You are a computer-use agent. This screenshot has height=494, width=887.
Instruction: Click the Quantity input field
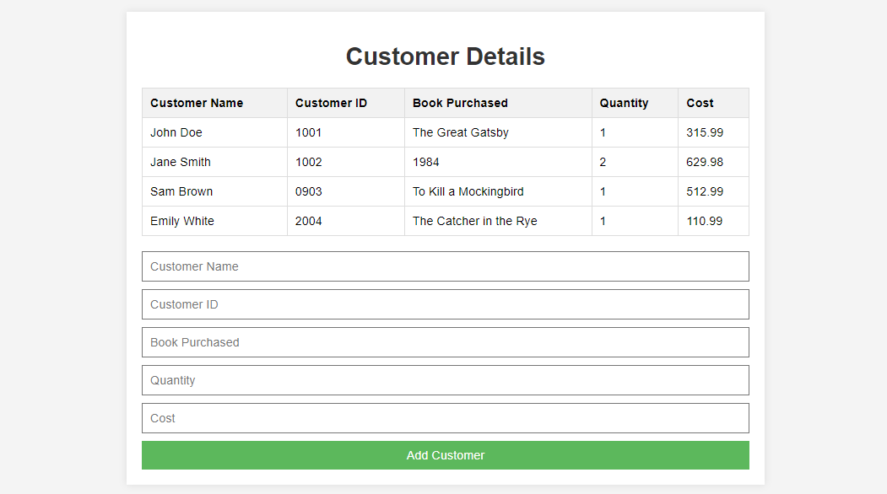click(x=445, y=380)
